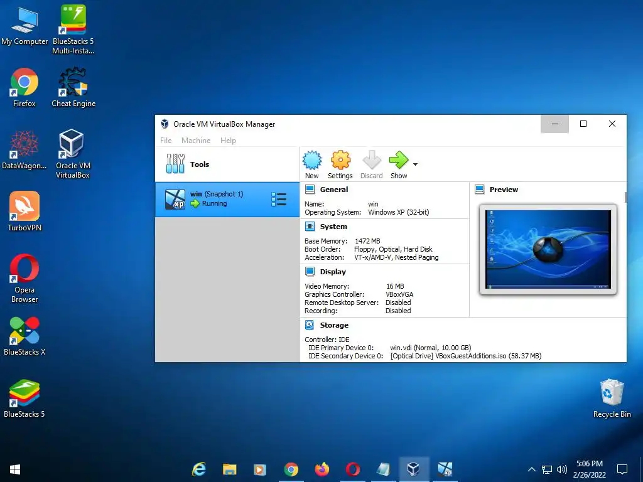Click the taskbar clock showing 5:06 PM
The image size is (643, 482).
coord(589,469)
